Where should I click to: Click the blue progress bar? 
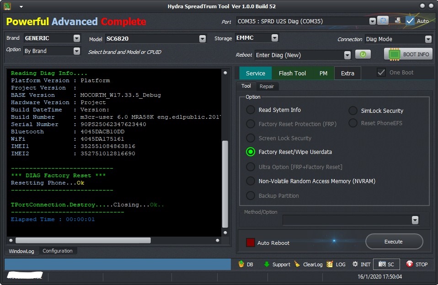(118, 264)
